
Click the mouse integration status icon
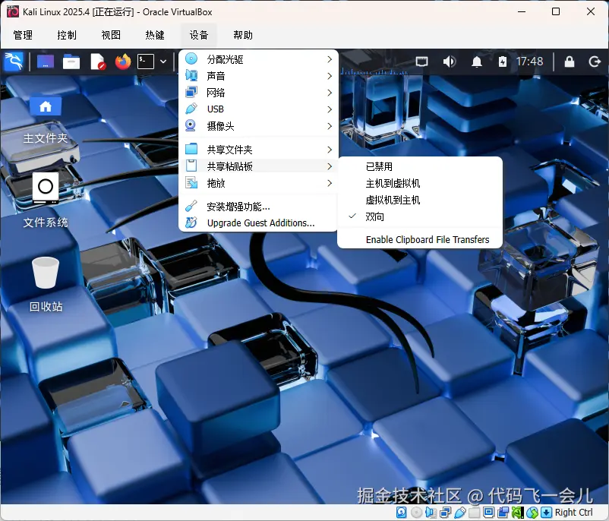[532, 513]
